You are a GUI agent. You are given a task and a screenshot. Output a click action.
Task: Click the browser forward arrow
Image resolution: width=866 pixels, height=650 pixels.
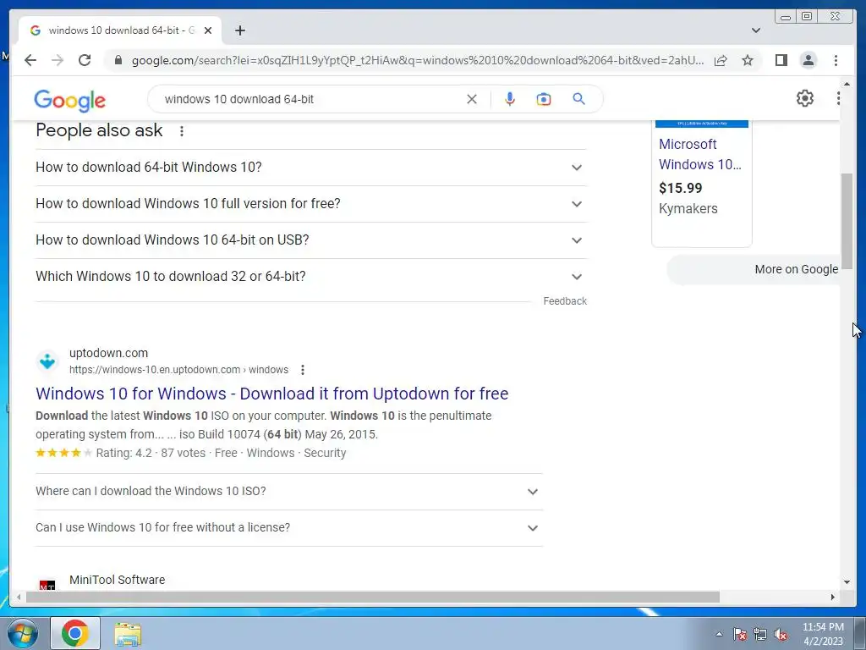[x=58, y=60]
